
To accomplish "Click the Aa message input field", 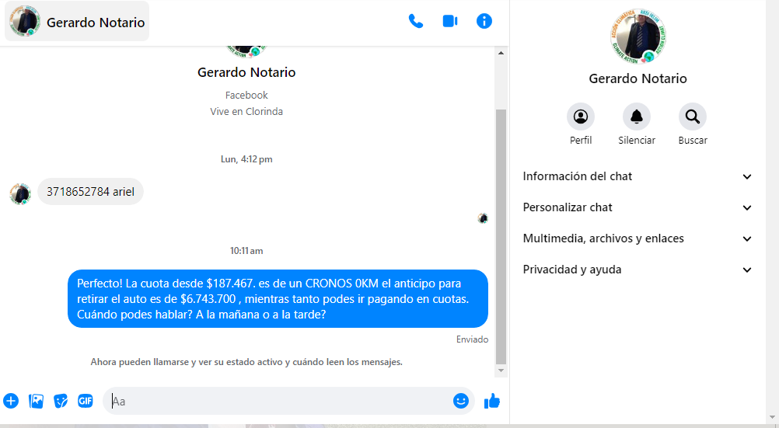I will tap(280, 401).
